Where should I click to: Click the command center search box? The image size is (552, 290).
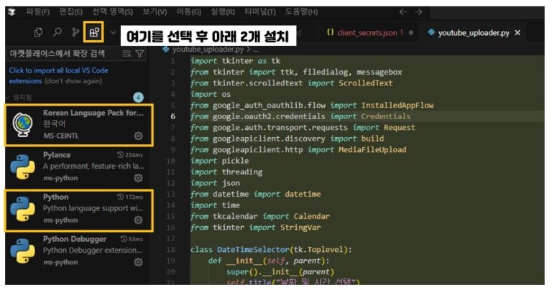coord(487,12)
